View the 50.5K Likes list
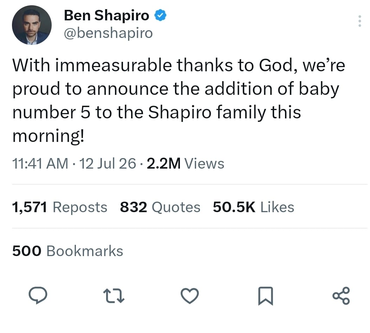Image resolution: width=370 pixels, height=333 pixels. pyautogui.click(x=253, y=207)
